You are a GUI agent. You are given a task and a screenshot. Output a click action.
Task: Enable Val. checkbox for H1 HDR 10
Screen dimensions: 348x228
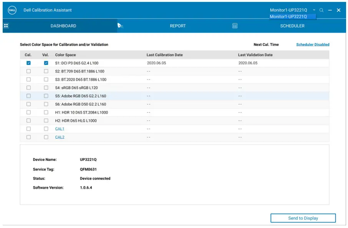(46, 112)
